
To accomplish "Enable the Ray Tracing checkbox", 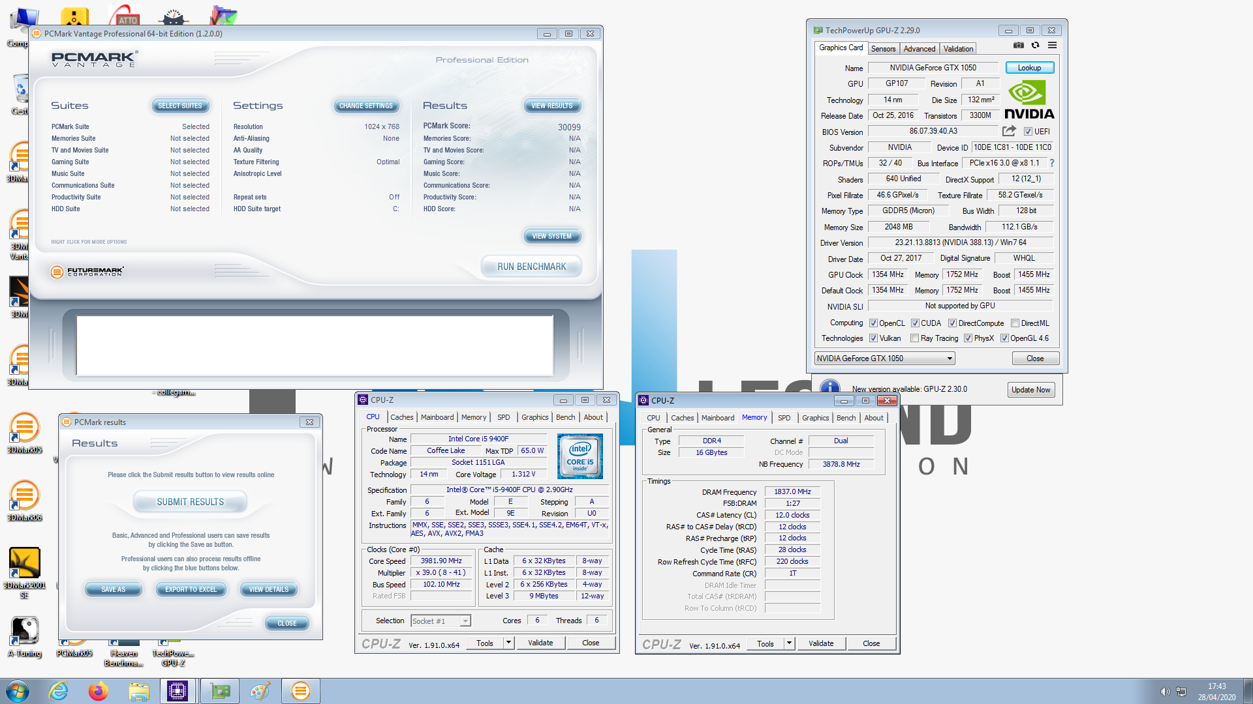I will pos(914,338).
